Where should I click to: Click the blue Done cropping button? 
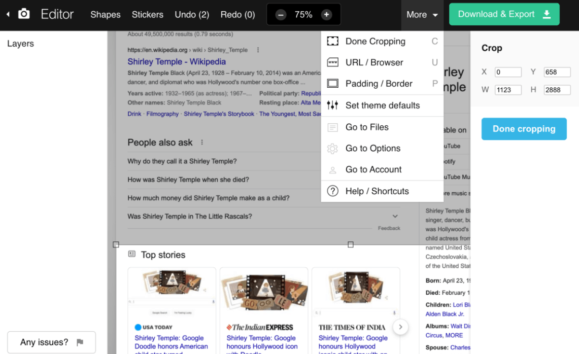[x=524, y=129]
